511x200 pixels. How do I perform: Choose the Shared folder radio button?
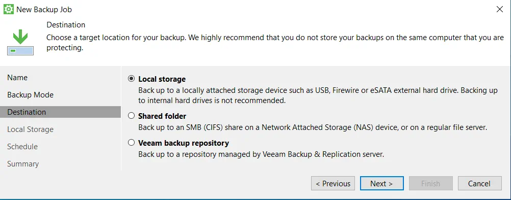131,116
